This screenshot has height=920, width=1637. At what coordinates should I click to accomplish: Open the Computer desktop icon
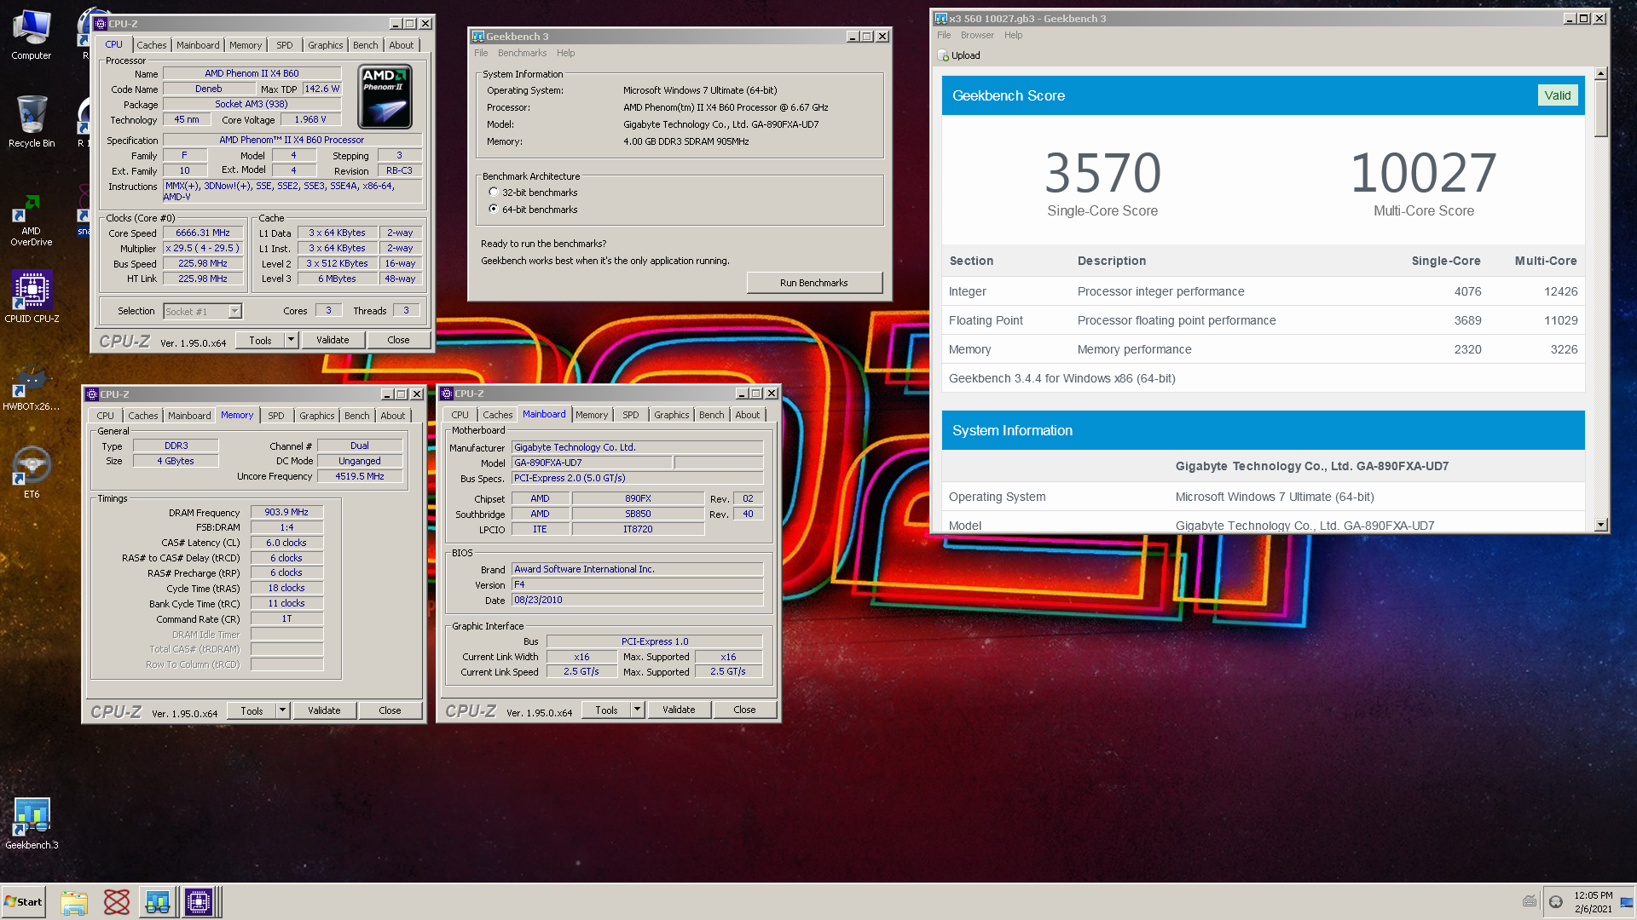[x=32, y=34]
